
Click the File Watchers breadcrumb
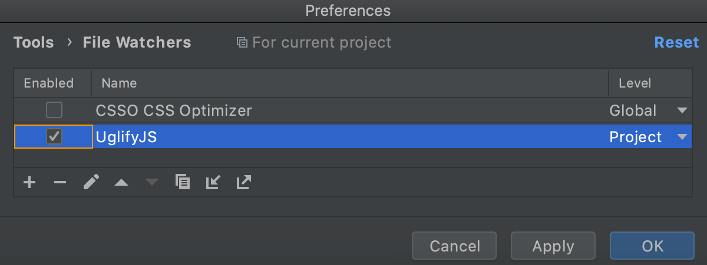137,43
